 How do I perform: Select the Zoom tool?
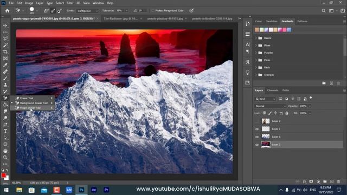(x=5, y=158)
